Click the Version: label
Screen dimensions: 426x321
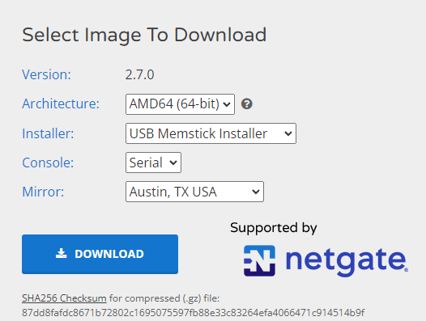(x=46, y=74)
